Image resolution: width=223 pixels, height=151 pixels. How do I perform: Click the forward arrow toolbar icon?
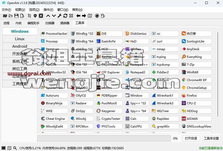tap(84, 16)
